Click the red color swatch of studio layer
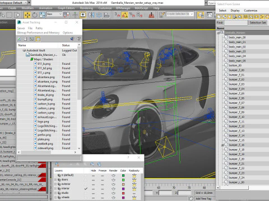The image size is (269, 201). [x=123, y=193]
